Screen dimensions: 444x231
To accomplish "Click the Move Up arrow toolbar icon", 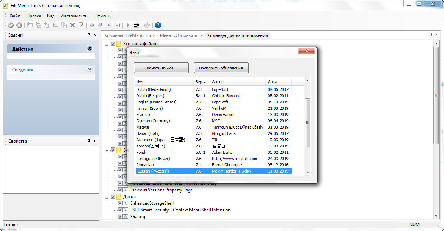I will pyautogui.click(x=92, y=25).
